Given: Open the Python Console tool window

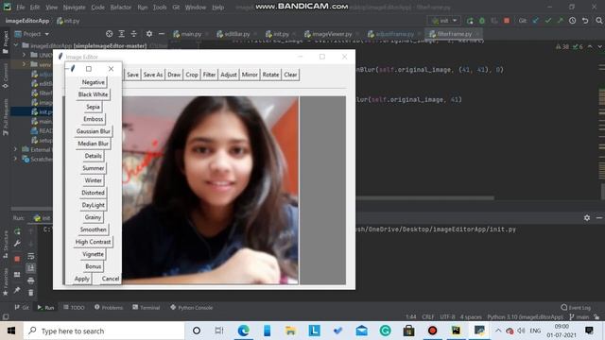Looking at the screenshot, I should [x=191, y=307].
